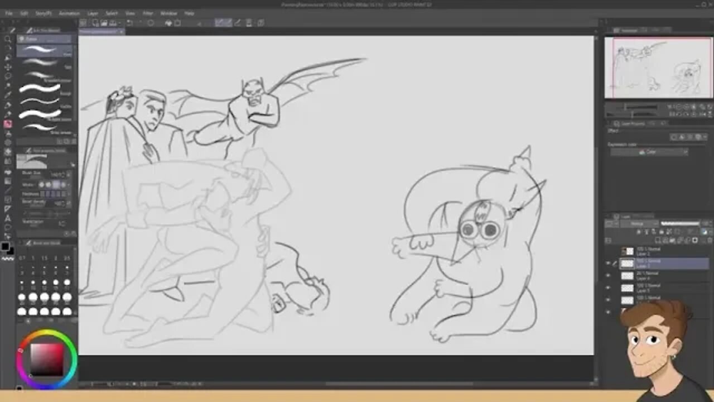The height and width of the screenshot is (402, 714).
Task: Select the Blend tool
Action: coord(8,161)
